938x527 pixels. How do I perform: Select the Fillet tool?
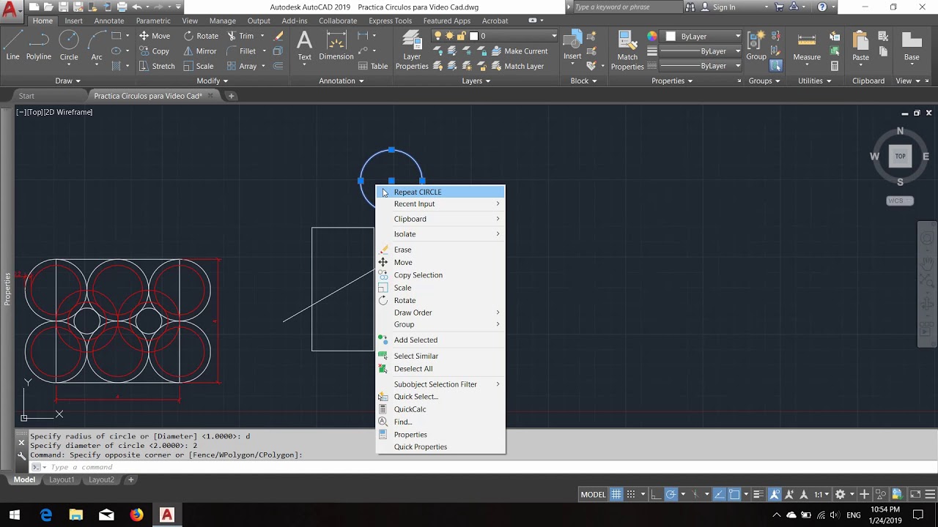point(241,51)
